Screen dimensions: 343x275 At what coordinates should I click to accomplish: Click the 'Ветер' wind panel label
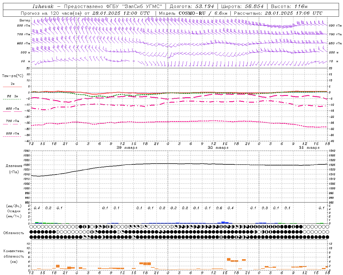(25, 20)
